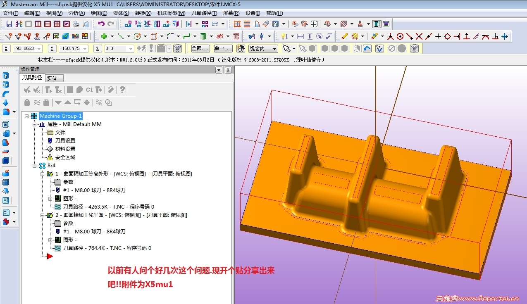
Task: Select the create circle/arc tool
Action: point(137,36)
